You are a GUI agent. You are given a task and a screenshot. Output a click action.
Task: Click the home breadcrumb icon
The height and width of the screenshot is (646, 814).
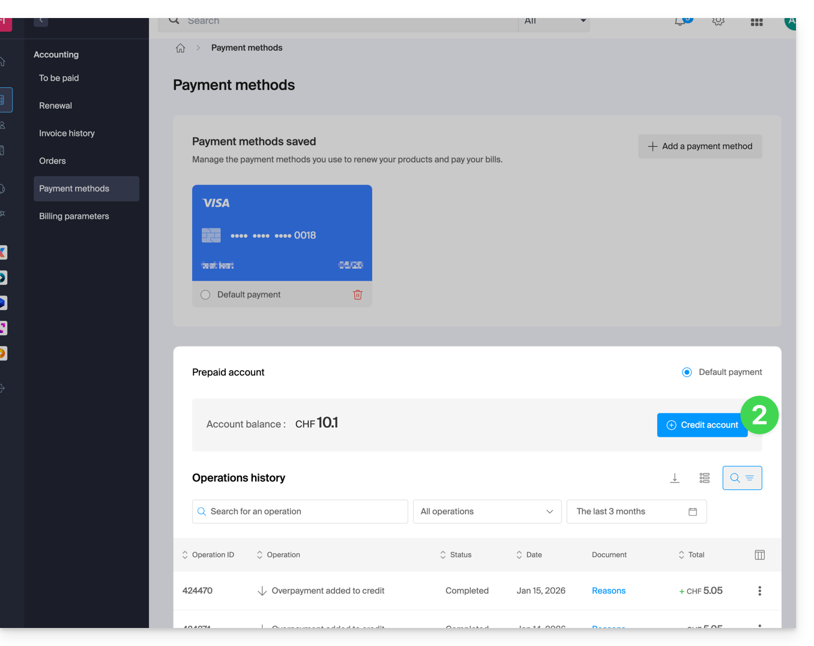(x=180, y=48)
